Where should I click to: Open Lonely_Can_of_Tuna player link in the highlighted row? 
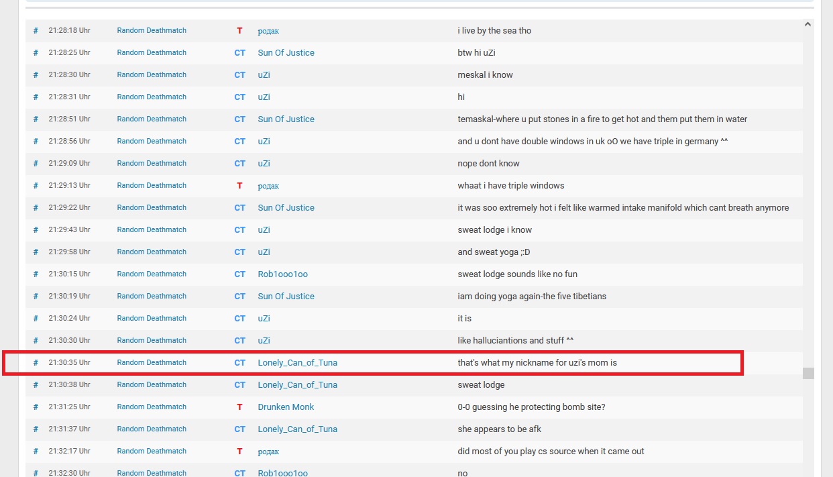tap(297, 363)
